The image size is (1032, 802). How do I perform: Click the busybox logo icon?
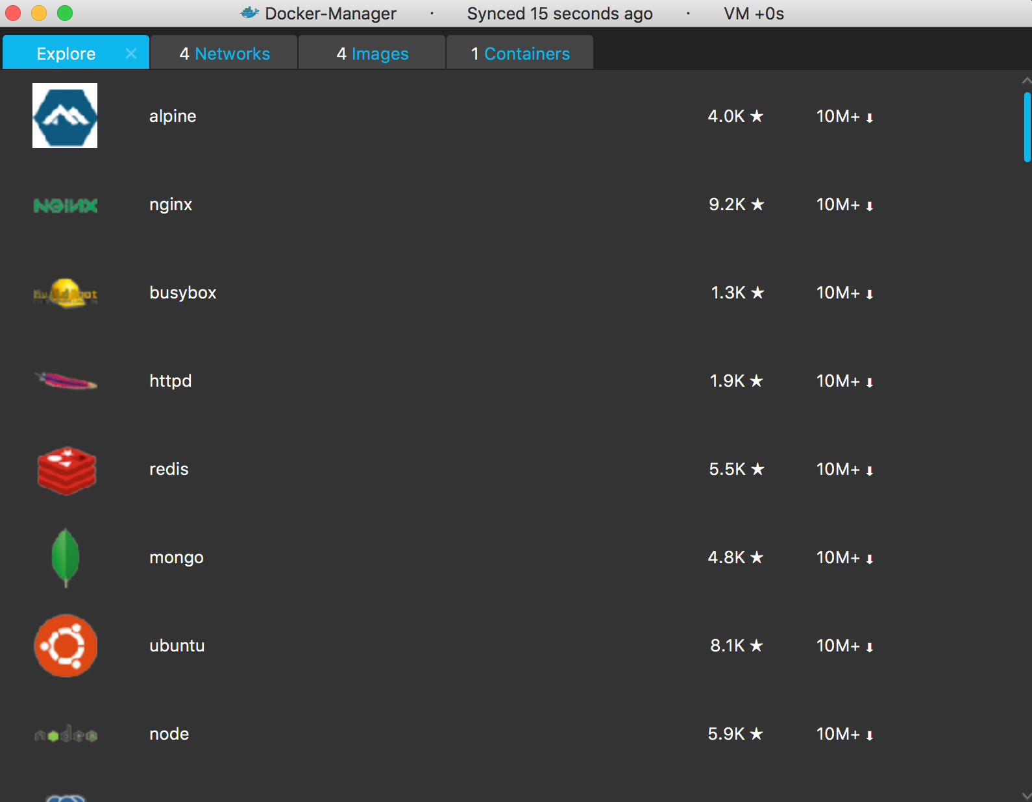pos(65,293)
